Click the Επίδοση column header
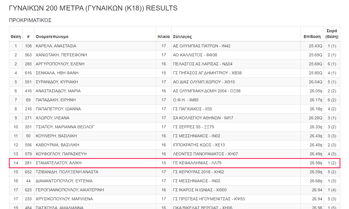The image size is (349, 209). (x=312, y=37)
